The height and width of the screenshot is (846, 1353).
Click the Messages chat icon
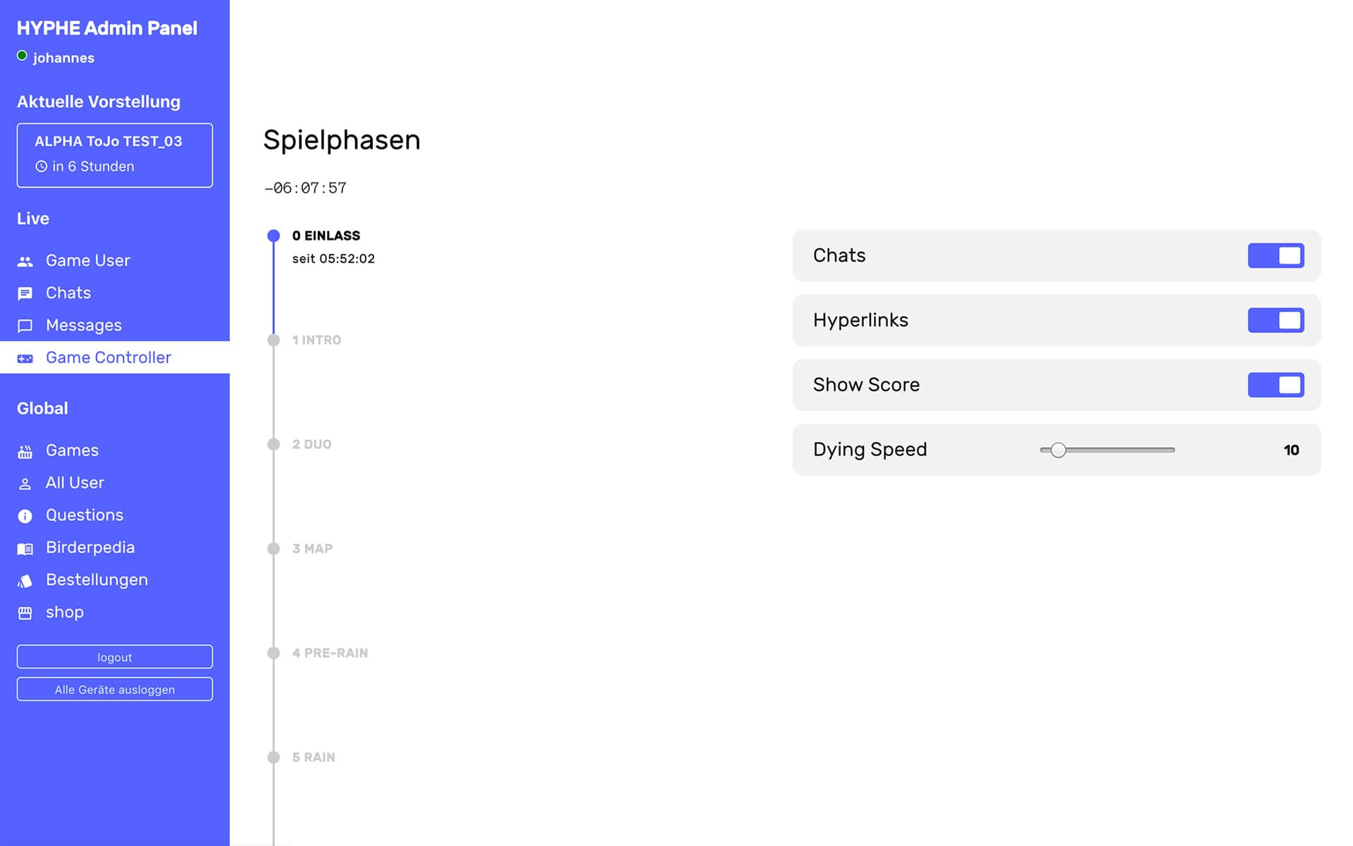click(25, 326)
